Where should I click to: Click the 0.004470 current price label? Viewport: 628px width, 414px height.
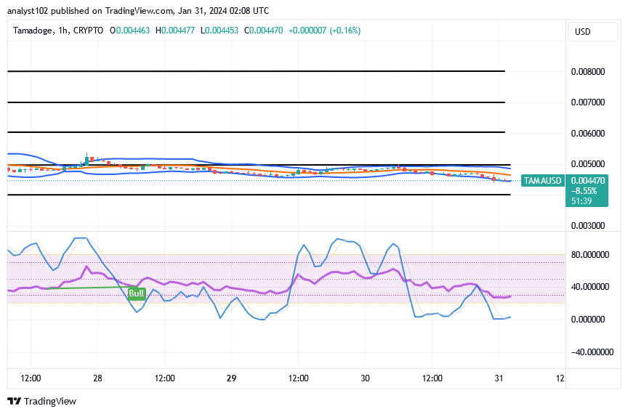pyautogui.click(x=588, y=181)
